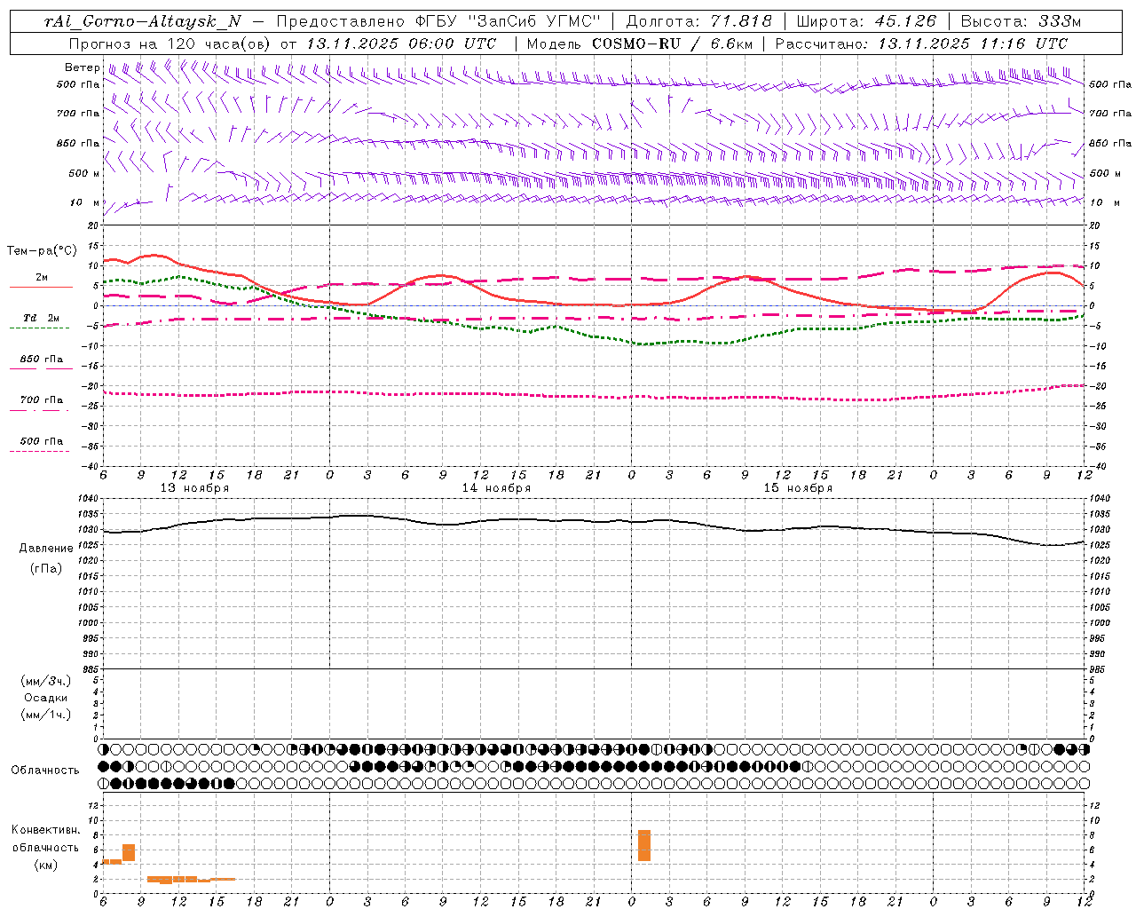The height and width of the screenshot is (909, 1136).
Task: Select the 'Прогноз на 120 часа(ов)' forecast text
Action: pos(171,43)
